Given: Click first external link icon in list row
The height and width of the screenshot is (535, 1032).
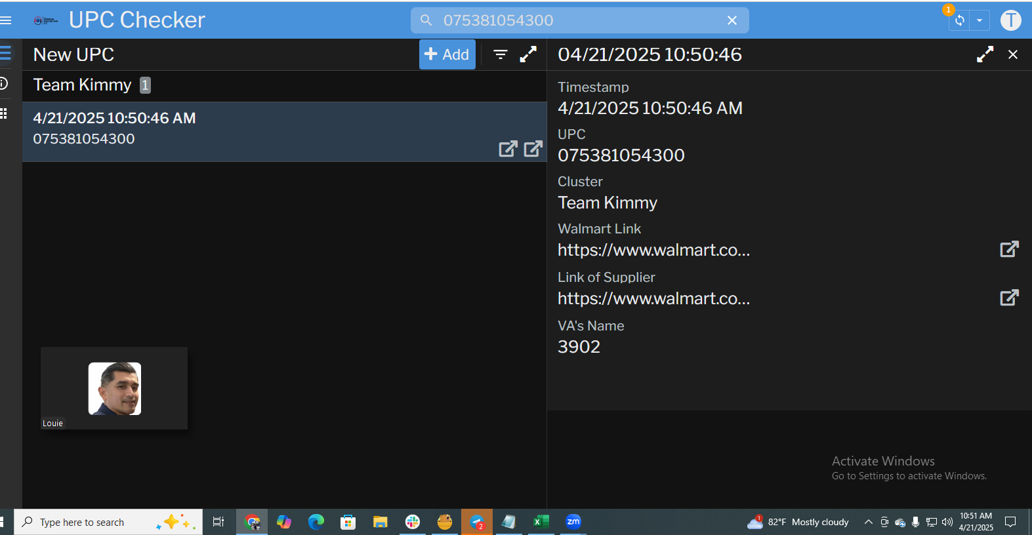Looking at the screenshot, I should point(508,149).
